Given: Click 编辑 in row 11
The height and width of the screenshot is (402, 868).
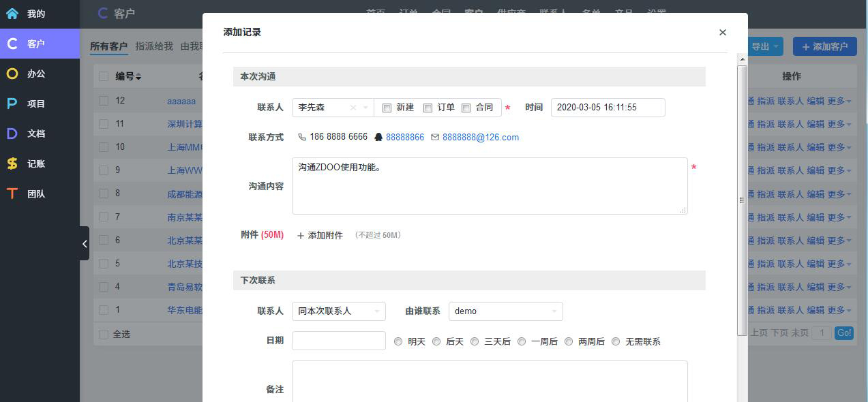Looking at the screenshot, I should 815,124.
